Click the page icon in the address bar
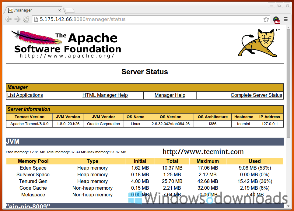 [x=36, y=19]
